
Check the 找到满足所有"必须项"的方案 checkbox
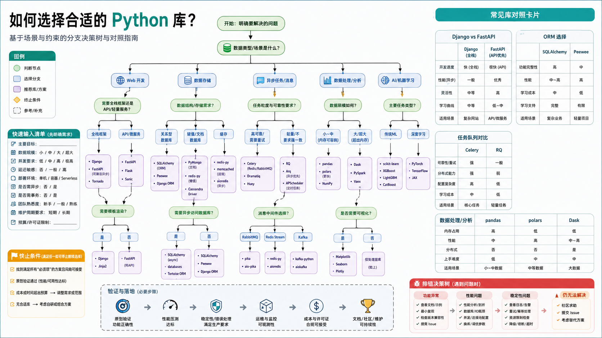(12, 269)
